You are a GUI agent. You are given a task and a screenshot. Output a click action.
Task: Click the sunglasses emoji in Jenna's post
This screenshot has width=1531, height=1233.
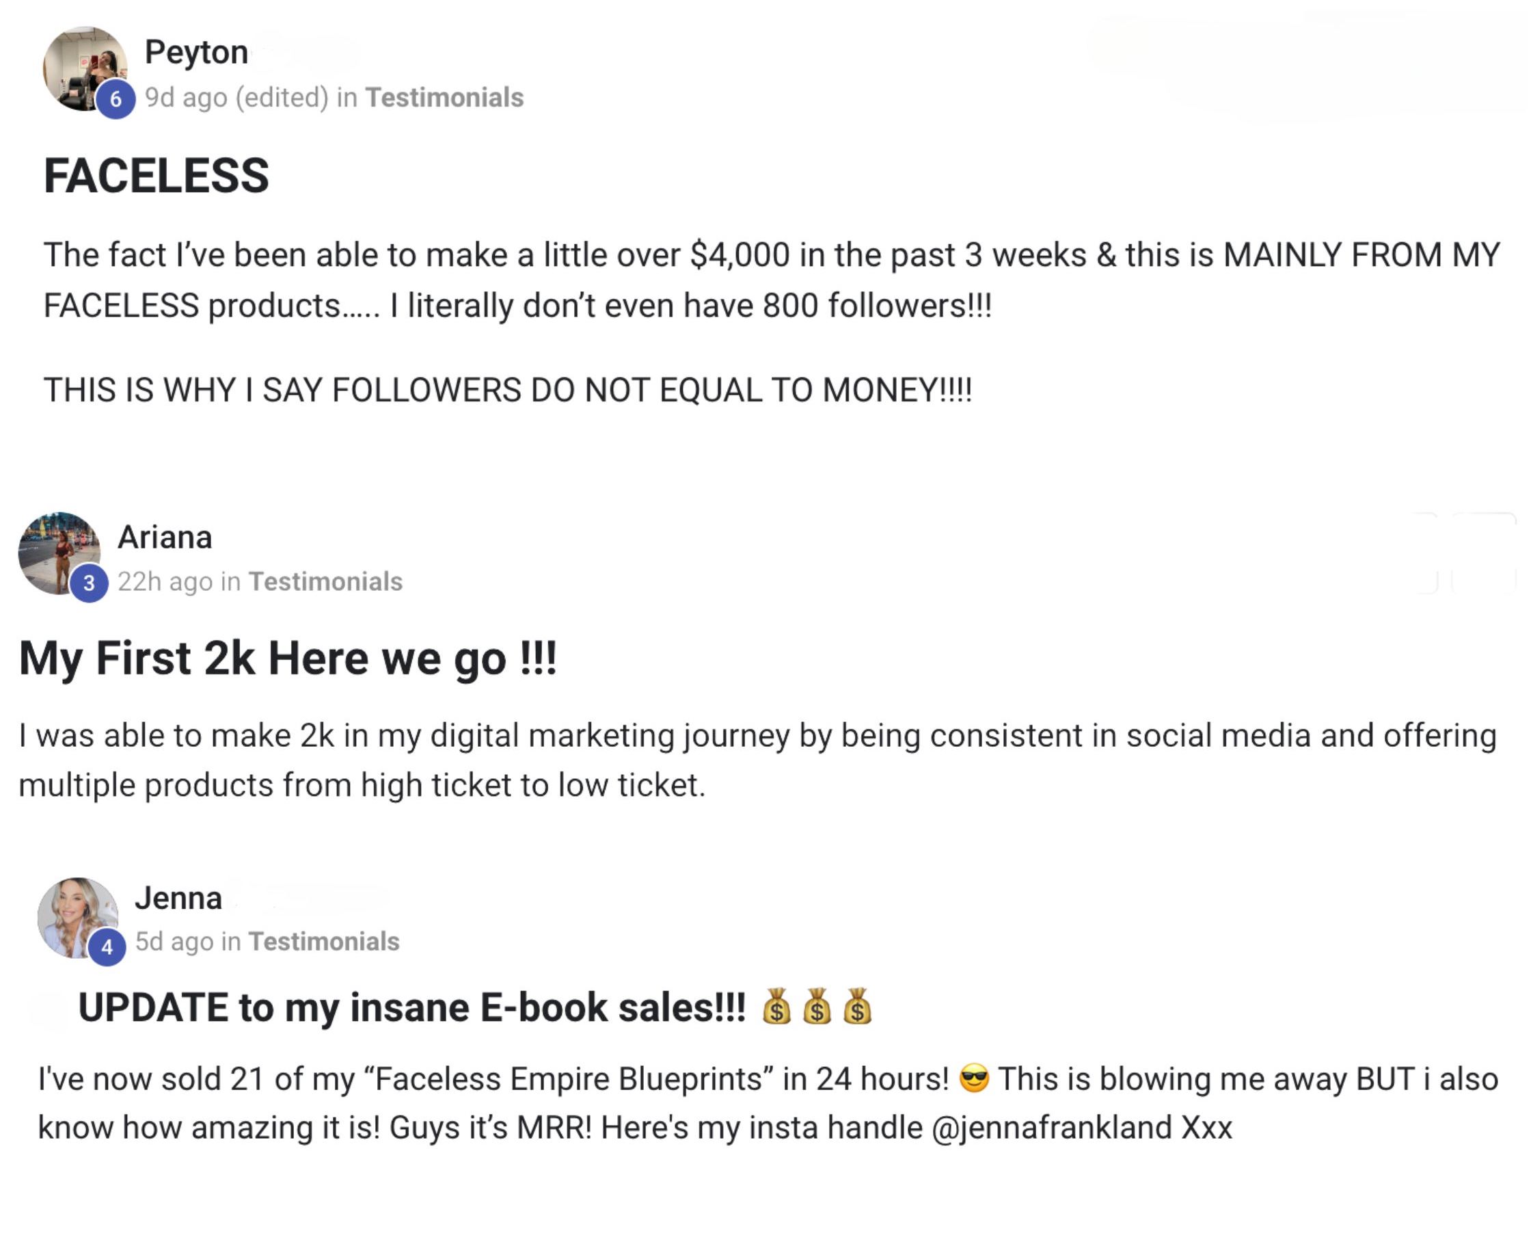[x=973, y=1078]
